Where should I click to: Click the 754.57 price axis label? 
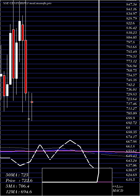(131, 75)
